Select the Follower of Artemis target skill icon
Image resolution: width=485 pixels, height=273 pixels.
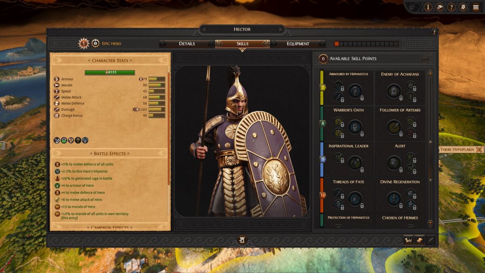pos(394,127)
